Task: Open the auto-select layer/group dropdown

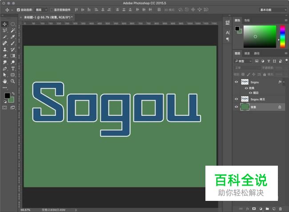Action: click(x=41, y=10)
